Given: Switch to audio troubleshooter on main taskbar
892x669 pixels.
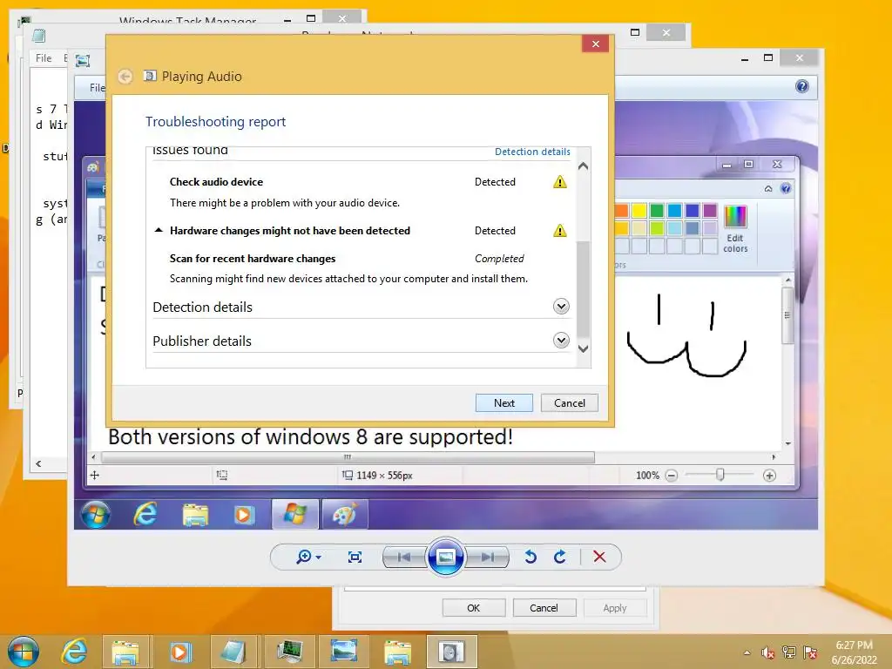Looking at the screenshot, I should [x=451, y=652].
